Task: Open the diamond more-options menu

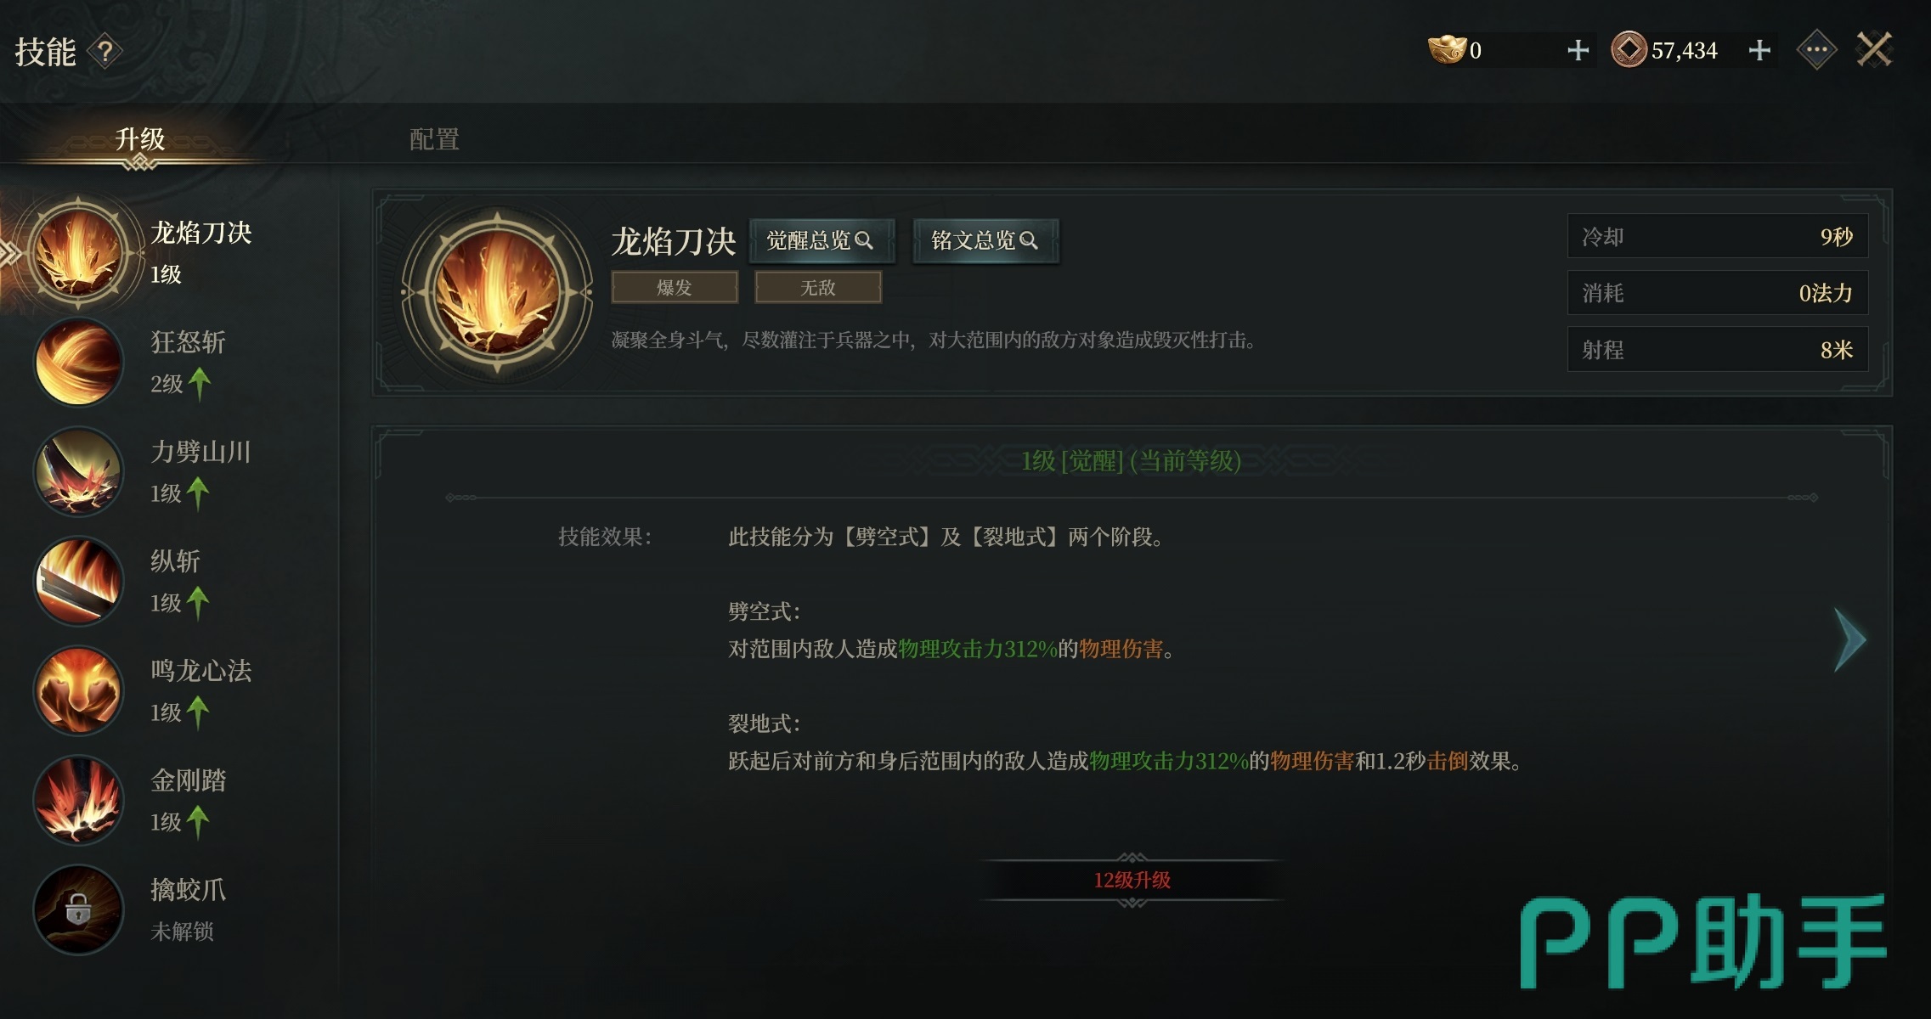Action: [x=1816, y=50]
